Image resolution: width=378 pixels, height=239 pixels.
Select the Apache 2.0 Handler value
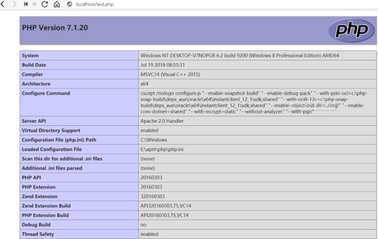[x=162, y=121]
